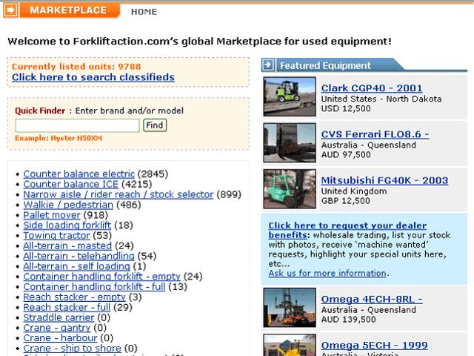Image resolution: width=474 pixels, height=356 pixels.
Task: Open Straddle carrier category
Action: pos(59,317)
